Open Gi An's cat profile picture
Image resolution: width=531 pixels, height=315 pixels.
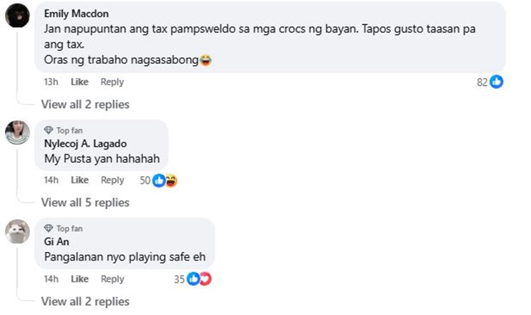point(17,231)
